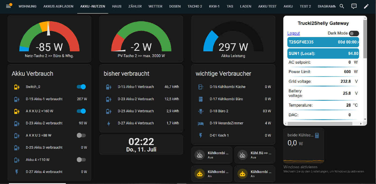This screenshot has width=376, height=184.
Task: Click the D-18 Büro 2 chair icon
Action: tap(200, 111)
